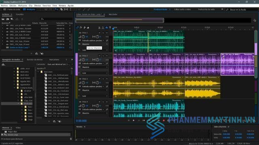The image size is (259, 145).
Task: Select the Move tool in top toolbar
Action: click(x=57, y=9)
